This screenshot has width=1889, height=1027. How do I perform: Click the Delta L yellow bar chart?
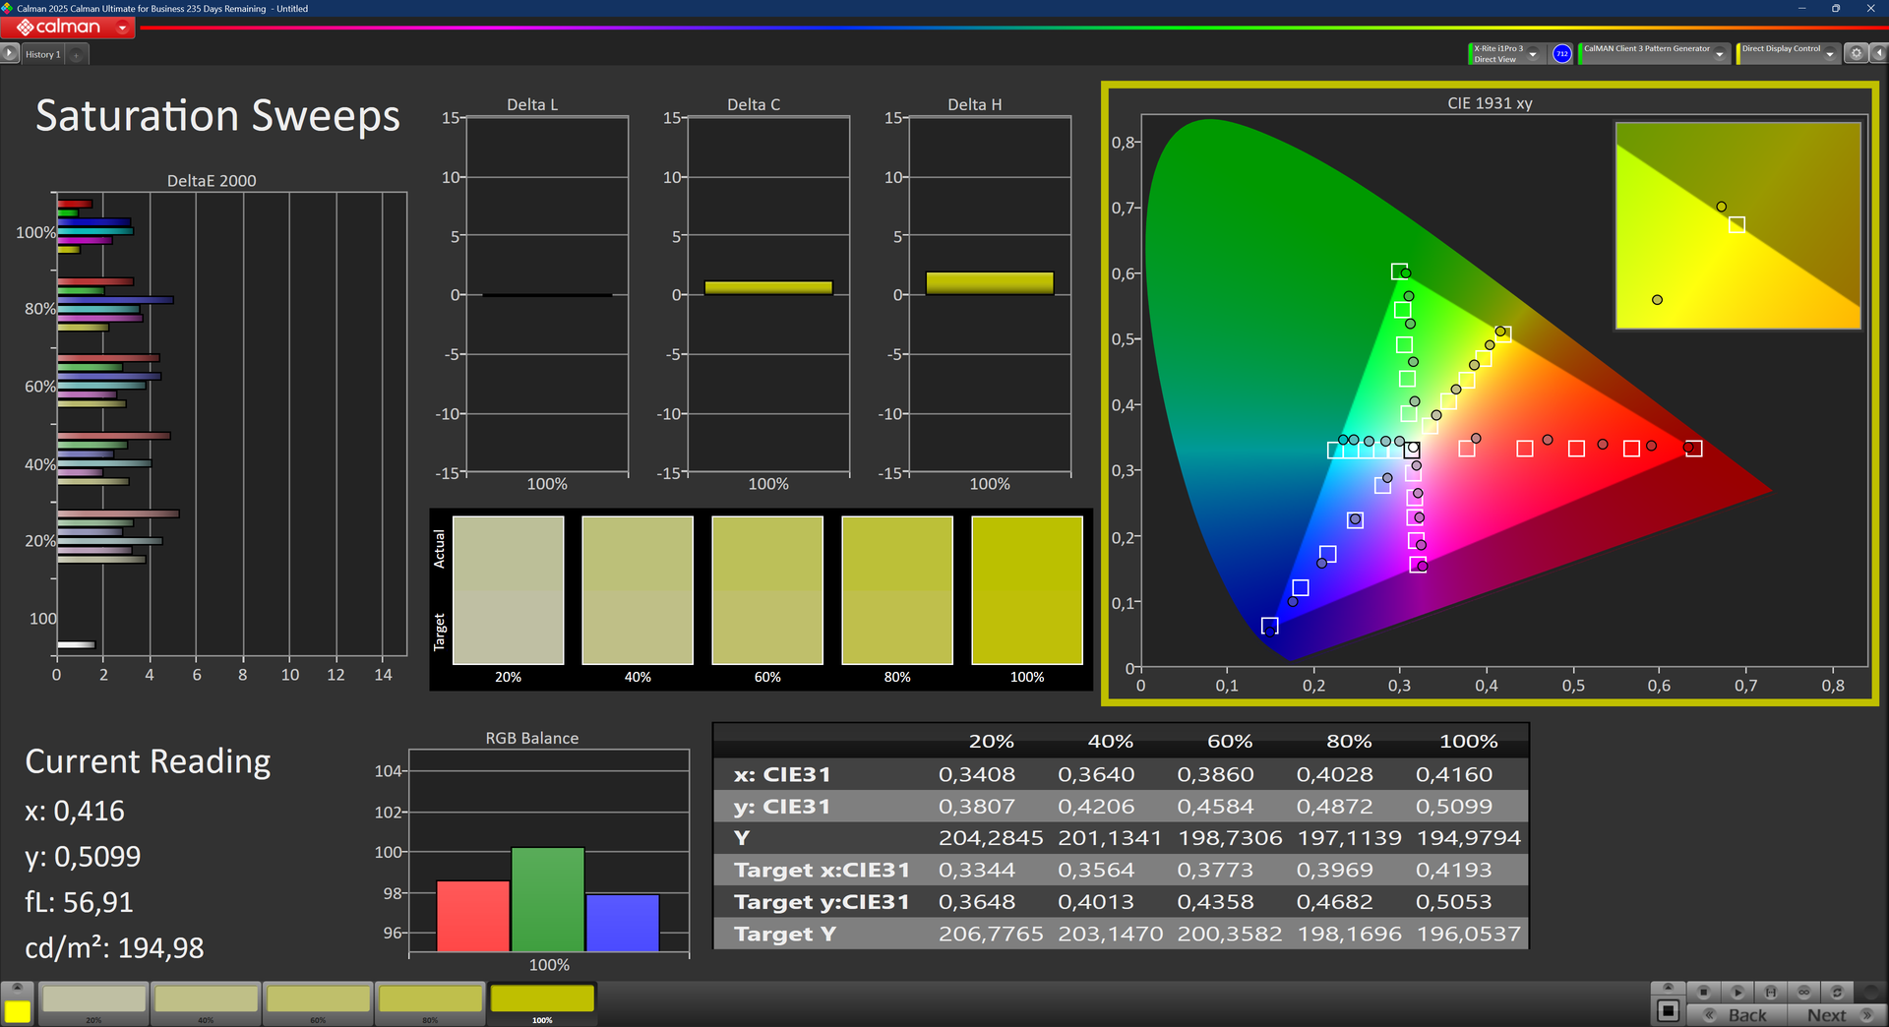(547, 294)
